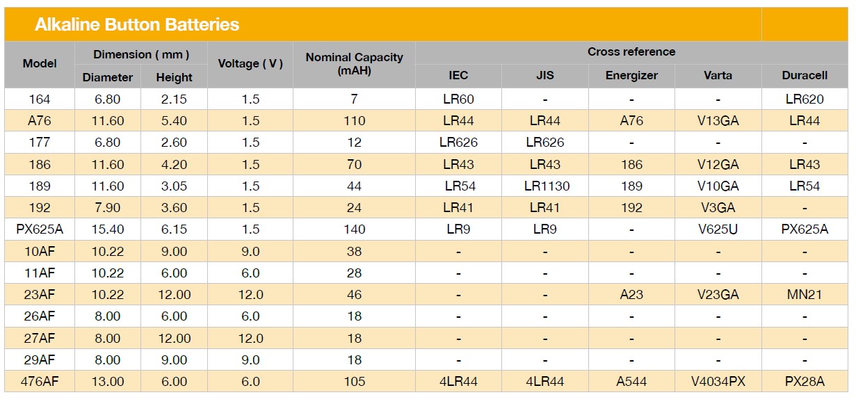Viewport: 856px width, 404px height.
Task: Select the 'MN21' Duracell cell
Action: tap(805, 295)
